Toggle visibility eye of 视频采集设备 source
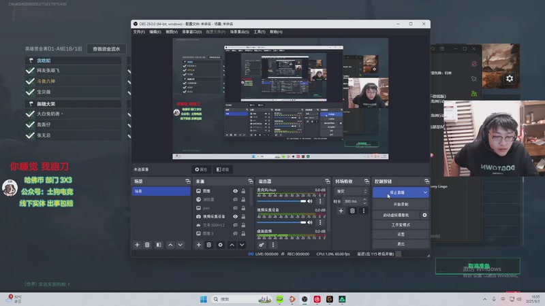 tap(235, 216)
